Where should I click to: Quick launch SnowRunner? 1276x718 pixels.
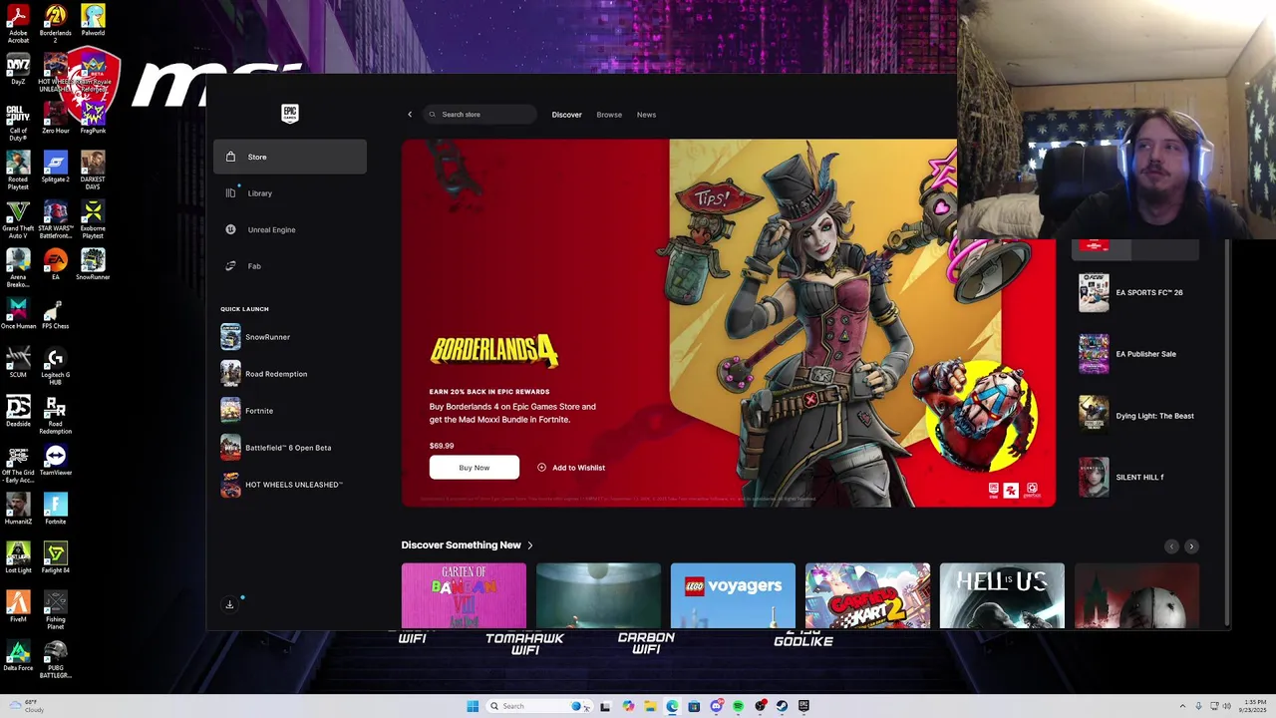(290, 337)
